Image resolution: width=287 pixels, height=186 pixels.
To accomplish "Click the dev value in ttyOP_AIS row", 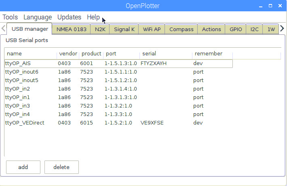I will [x=198, y=63].
